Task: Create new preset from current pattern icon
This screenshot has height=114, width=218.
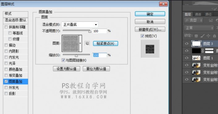Action: pyautogui.click(x=87, y=44)
